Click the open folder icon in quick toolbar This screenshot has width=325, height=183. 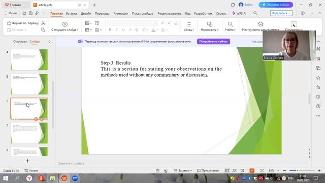24,13
